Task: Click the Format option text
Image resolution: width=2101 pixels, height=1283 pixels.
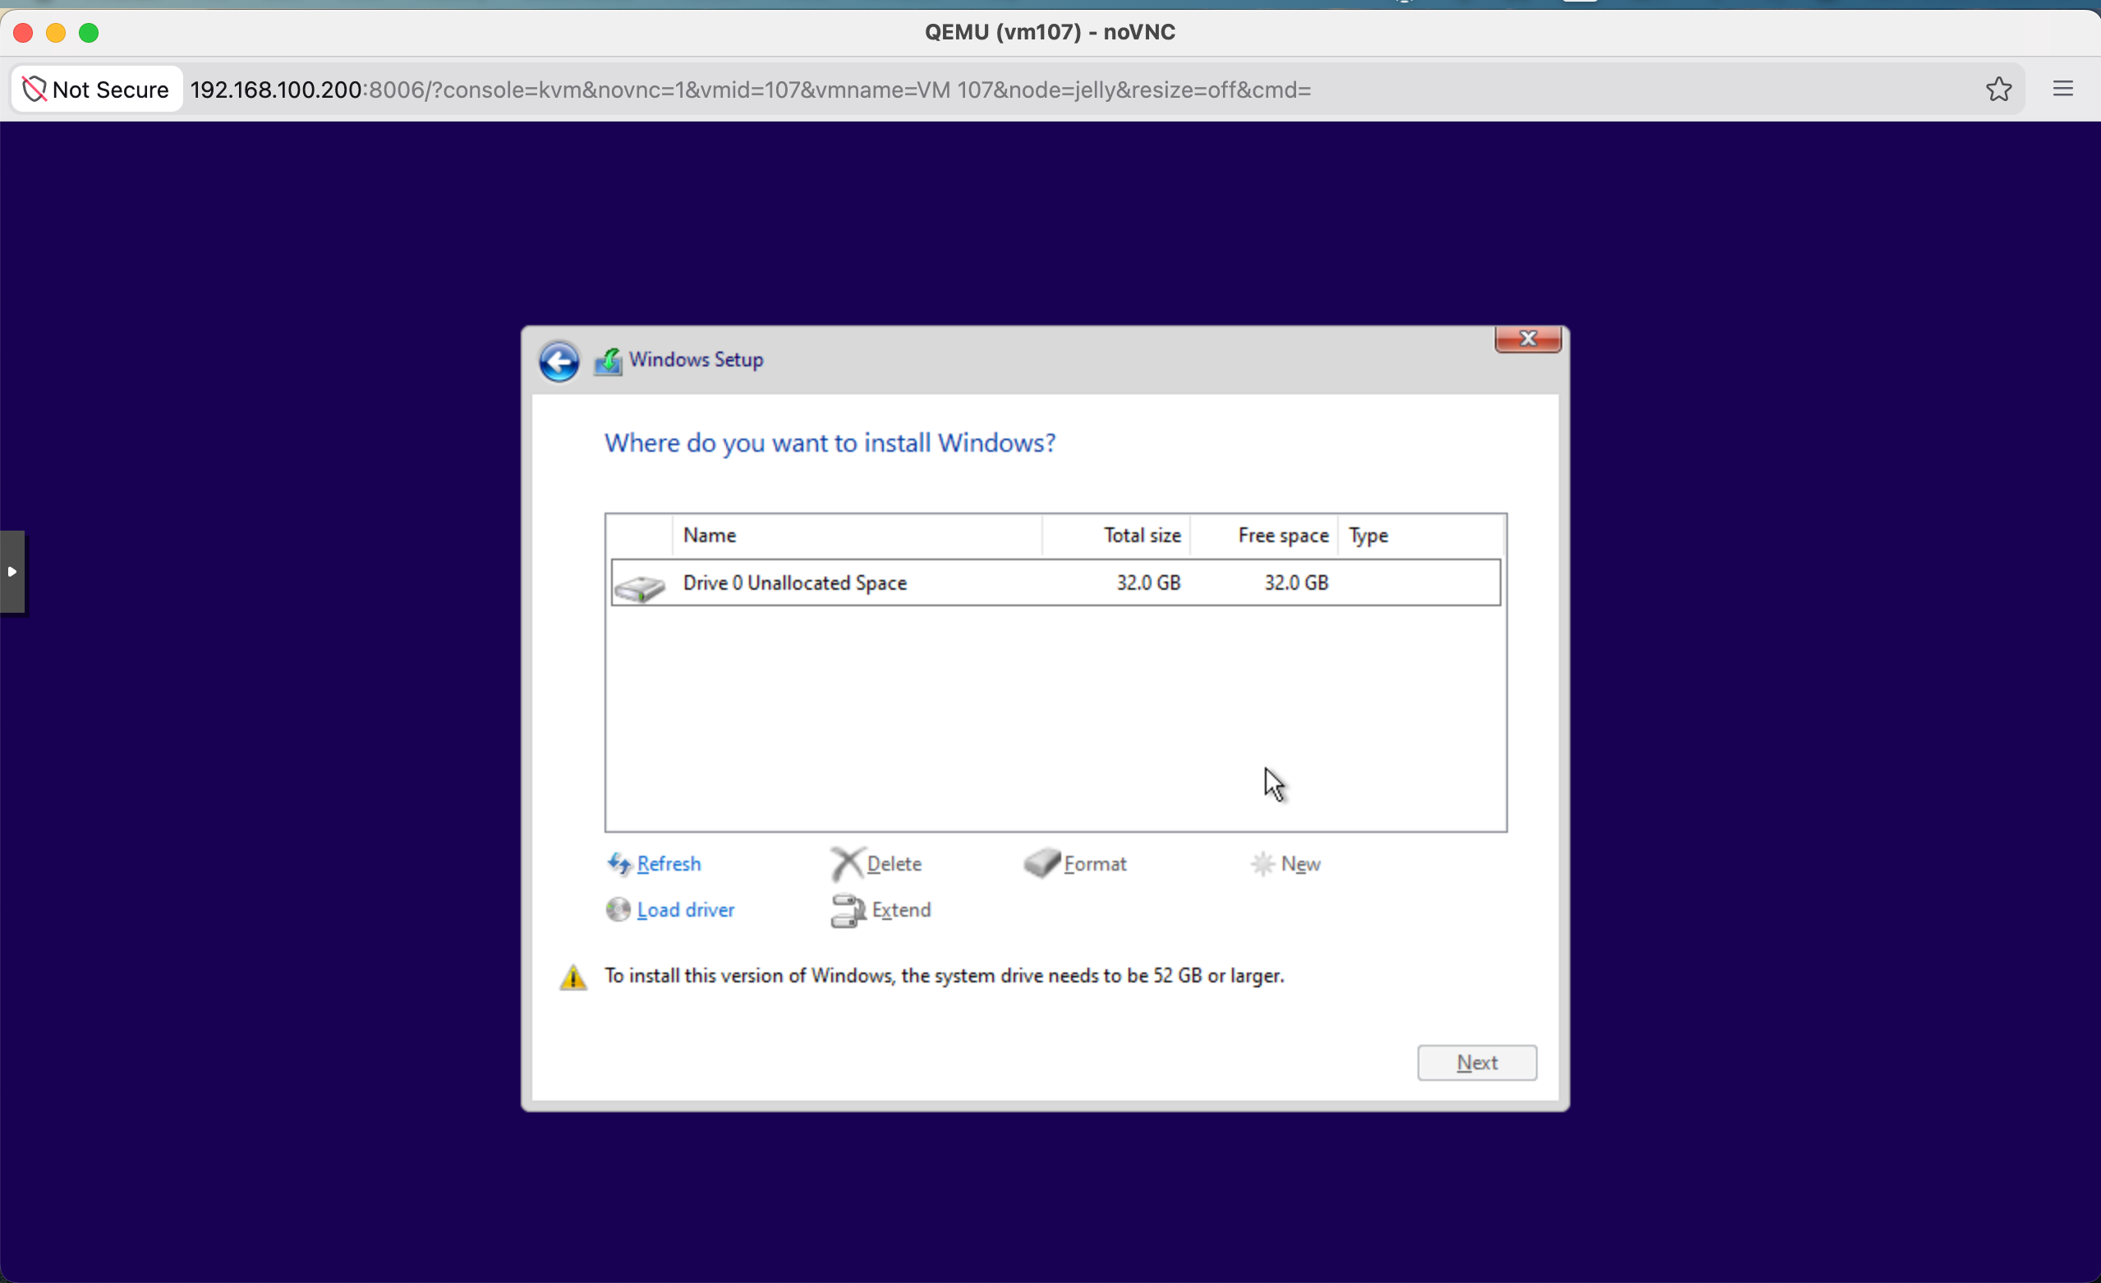Action: click(x=1095, y=863)
